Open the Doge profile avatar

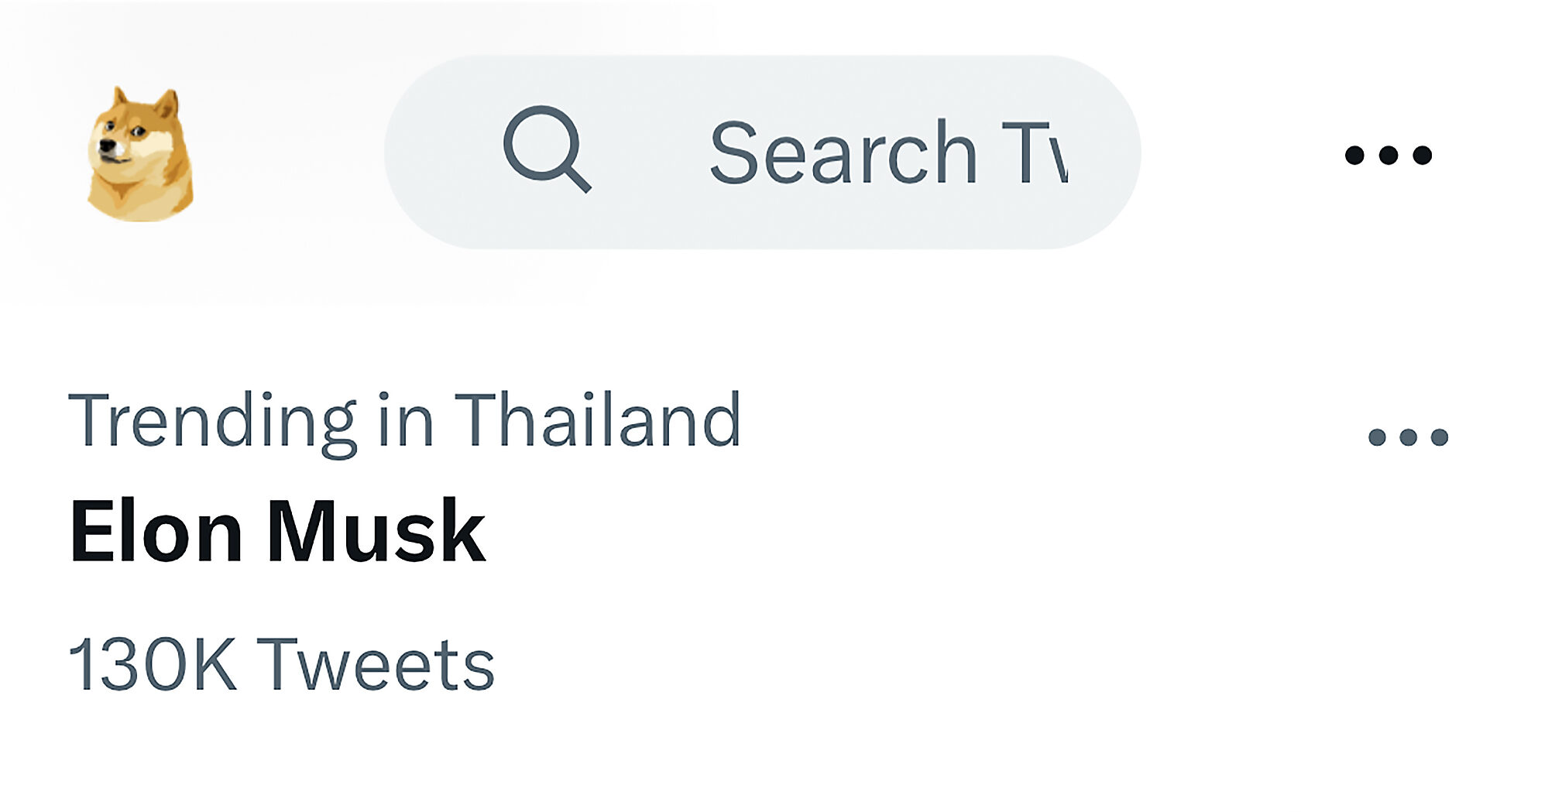coord(139,155)
